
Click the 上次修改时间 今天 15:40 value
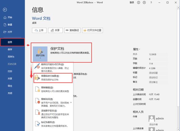[x=154, y=95]
